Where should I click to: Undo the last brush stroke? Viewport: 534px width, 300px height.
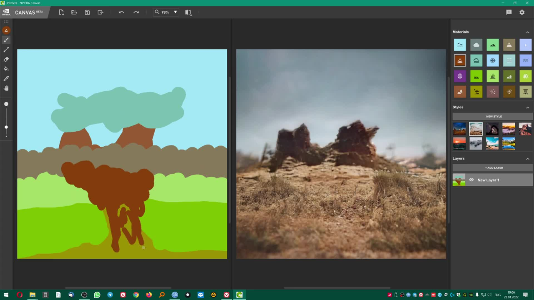(x=121, y=12)
